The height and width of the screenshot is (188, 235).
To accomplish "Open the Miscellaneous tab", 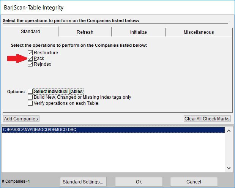I will [199, 32].
